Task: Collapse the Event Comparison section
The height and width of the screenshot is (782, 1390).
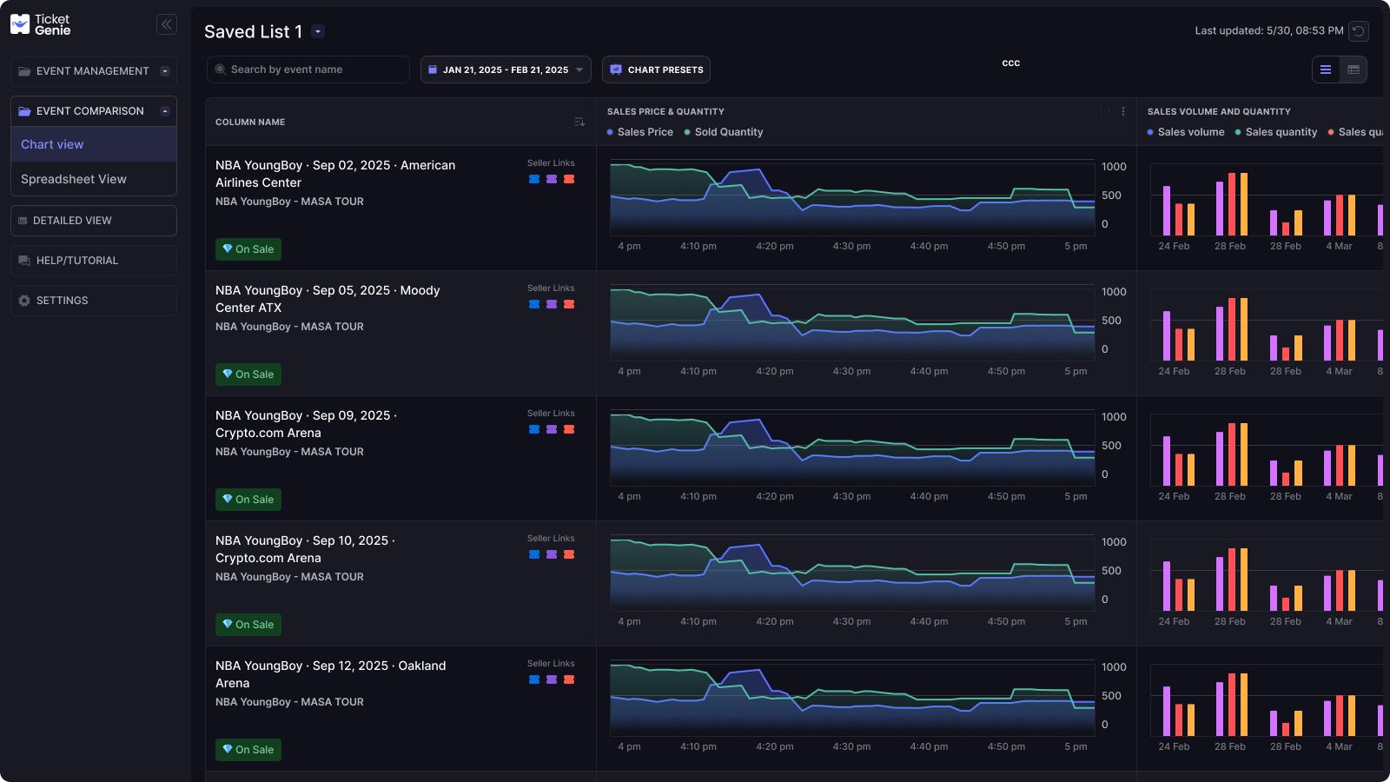Action: (x=164, y=110)
